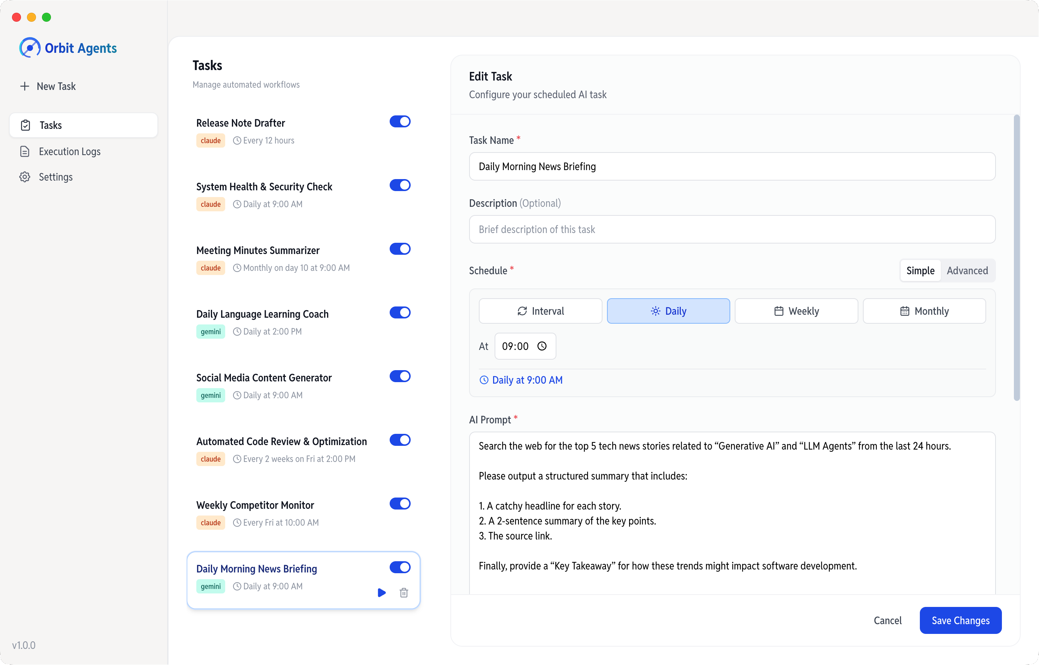Viewport: 1039px width, 665px height.
Task: Click the clock icon in the time field
Action: (542, 346)
